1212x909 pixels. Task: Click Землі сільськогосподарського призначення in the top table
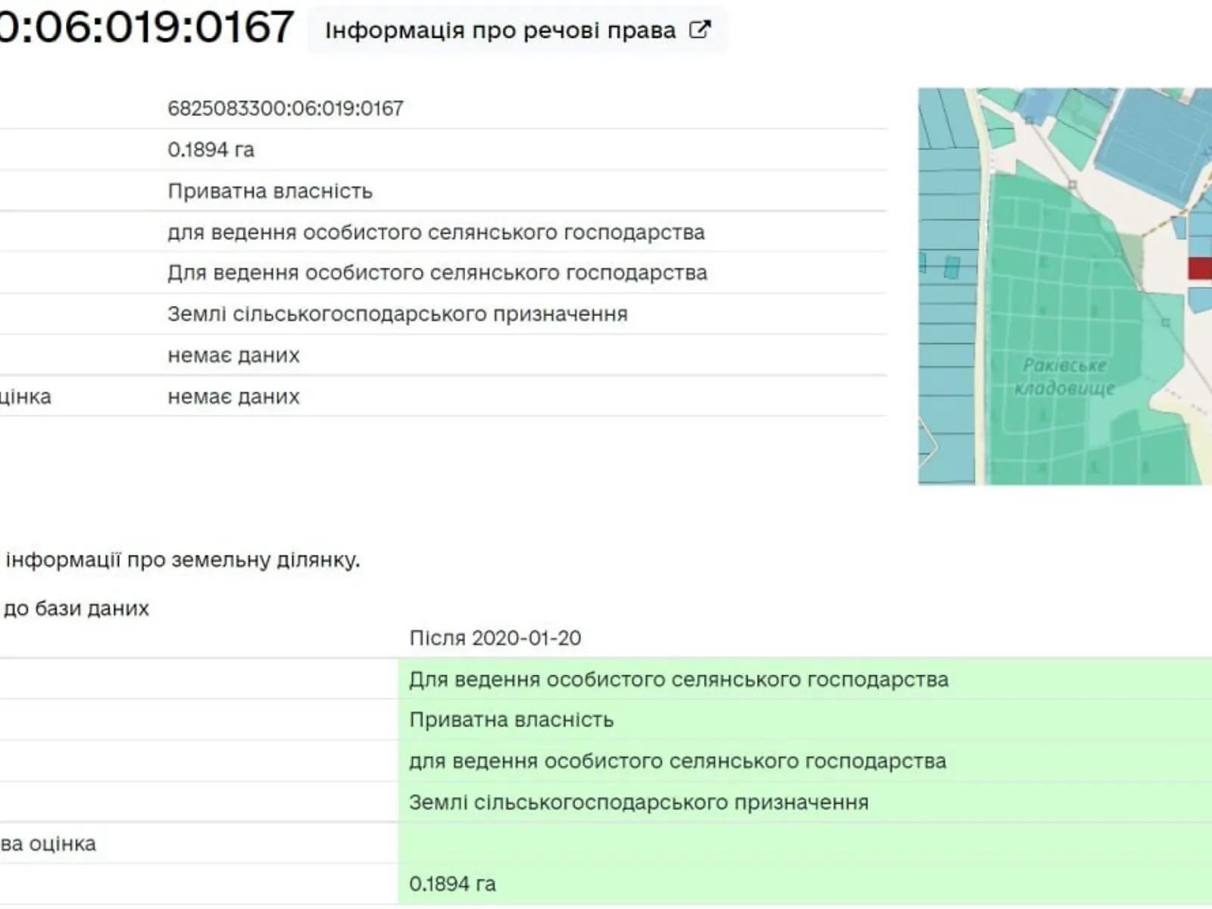pyautogui.click(x=398, y=314)
